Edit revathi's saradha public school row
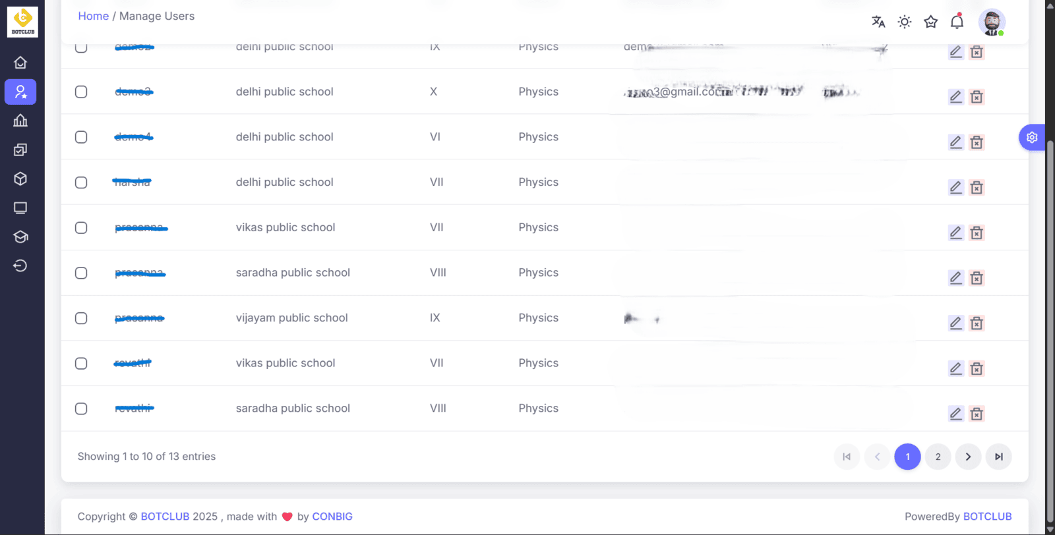The height and width of the screenshot is (535, 1055). click(955, 414)
